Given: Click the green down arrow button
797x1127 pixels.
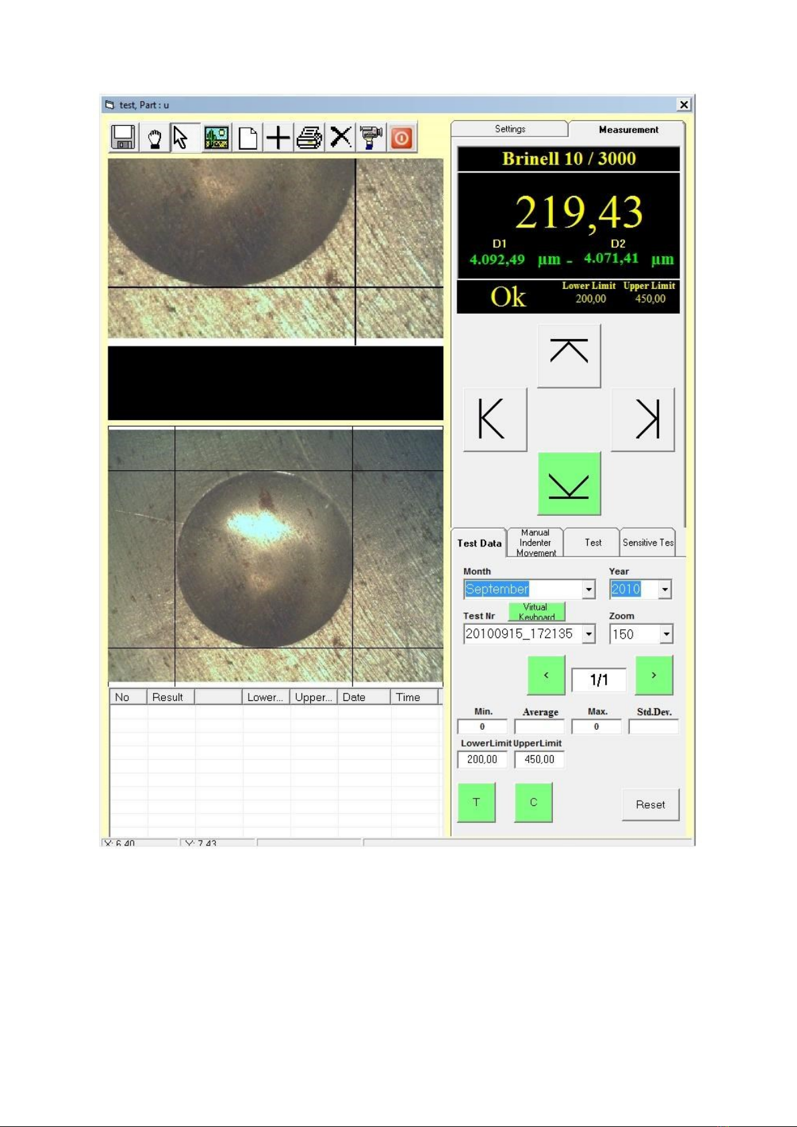Looking at the screenshot, I should [569, 483].
